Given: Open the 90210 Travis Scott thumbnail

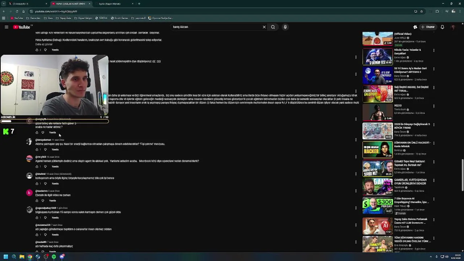Looking at the screenshot, I should tap(377, 112).
